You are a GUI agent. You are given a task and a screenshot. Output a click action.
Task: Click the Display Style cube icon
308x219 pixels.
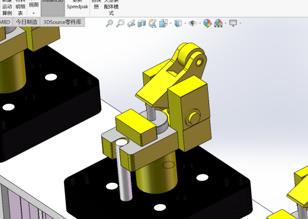pyautogui.click(x=178, y=23)
